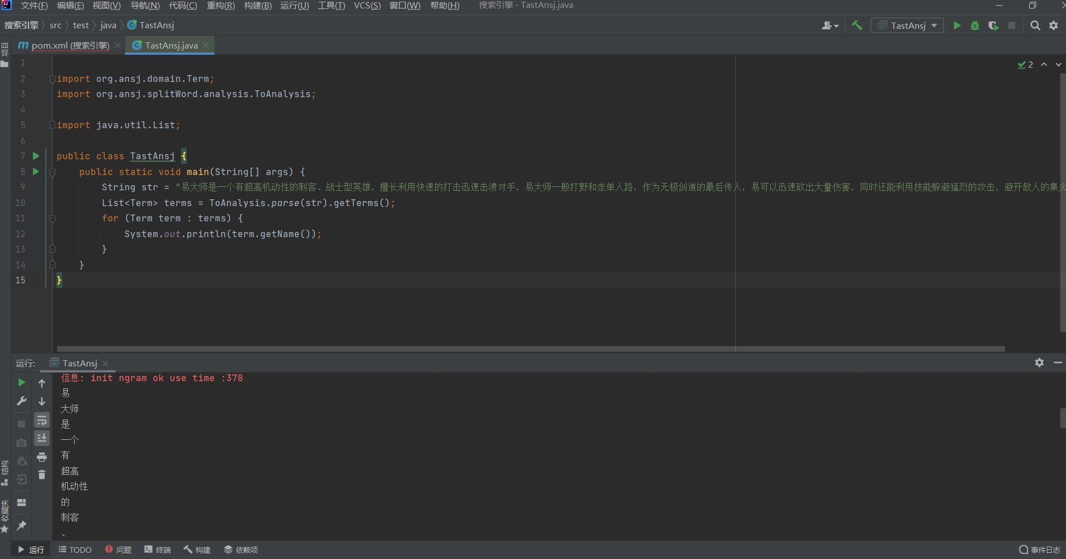Click the test breadcrumb
The width and height of the screenshot is (1066, 559).
tap(81, 25)
